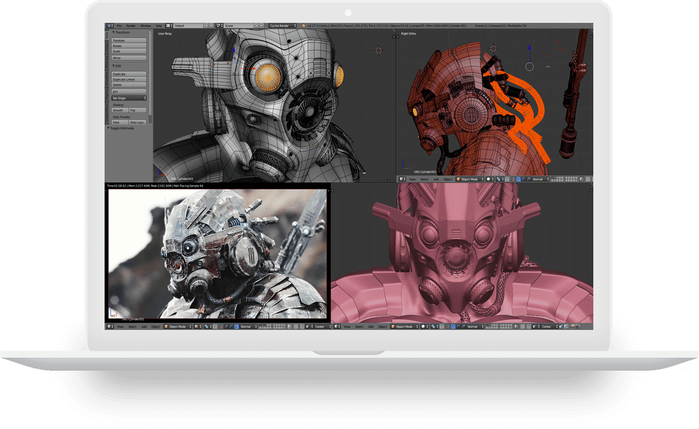Open viewport shading selector in Right Ortho header
Viewport: 699px width, 429px height.
click(x=490, y=179)
